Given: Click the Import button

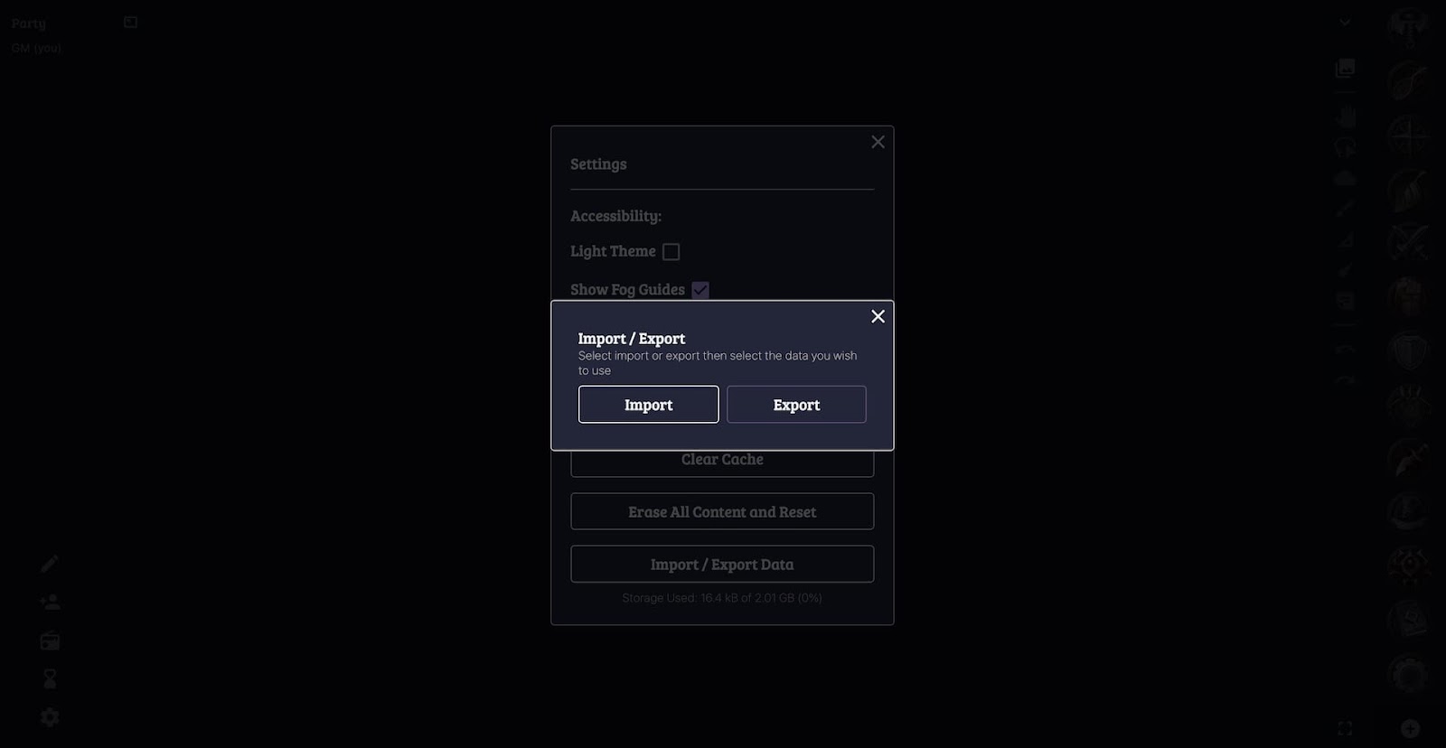Looking at the screenshot, I should coord(648,405).
